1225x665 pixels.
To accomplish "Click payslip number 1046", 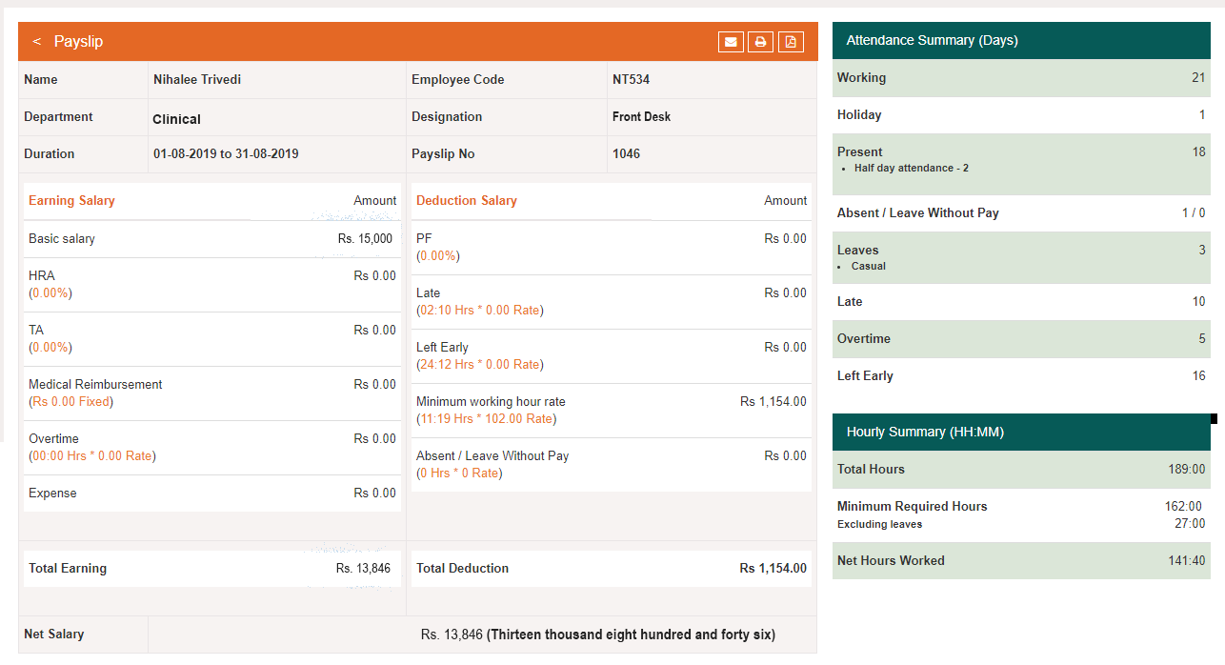I will click(626, 154).
